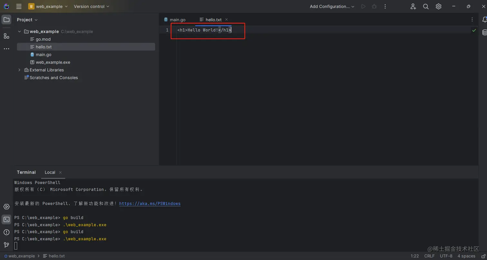Open the editor tab options menu

pos(472,20)
